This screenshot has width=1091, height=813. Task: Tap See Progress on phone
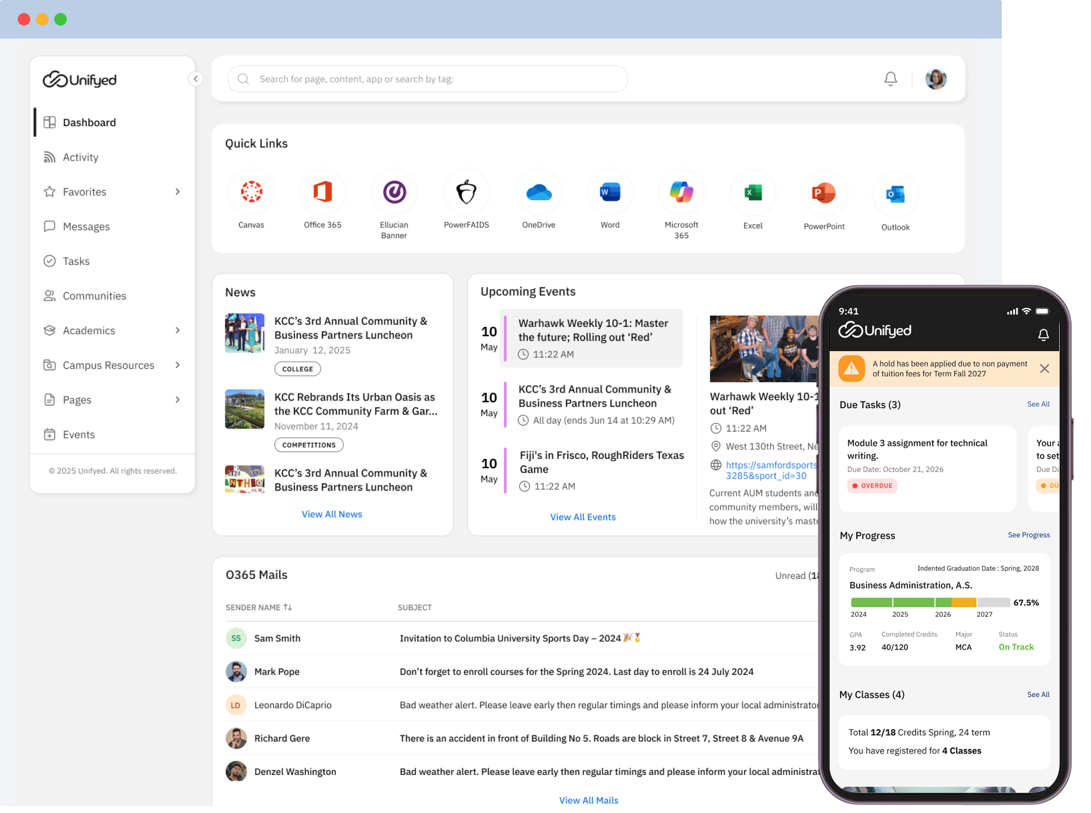click(1029, 536)
